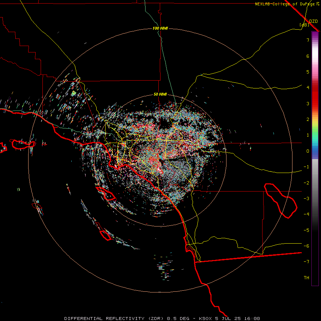
Task: Click the color scale label 1
Action: tap(308, 135)
